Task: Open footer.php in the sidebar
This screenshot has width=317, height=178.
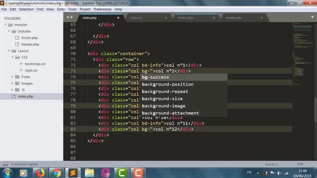Action: click(x=30, y=38)
